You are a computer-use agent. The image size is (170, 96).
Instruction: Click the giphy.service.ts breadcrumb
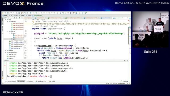tap(37, 15)
